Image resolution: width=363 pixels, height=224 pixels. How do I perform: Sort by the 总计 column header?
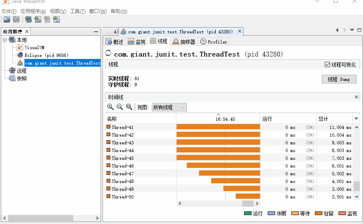pyautogui.click(x=335, y=119)
